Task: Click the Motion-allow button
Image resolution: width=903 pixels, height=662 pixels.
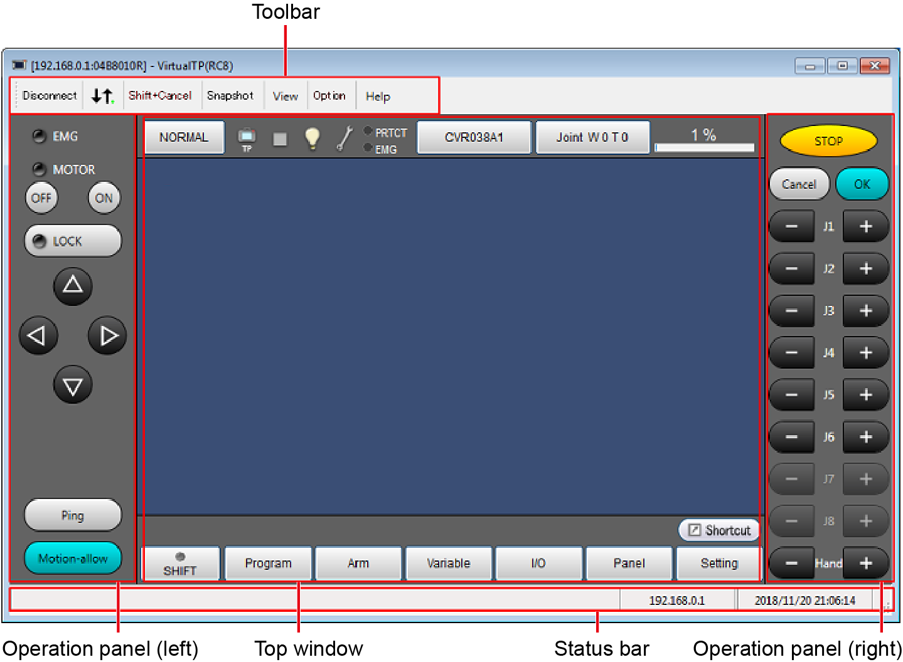Action: 73,558
